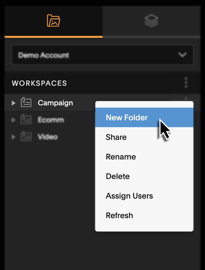Click the Ecomm workspace clipboard icon

pos(26,119)
